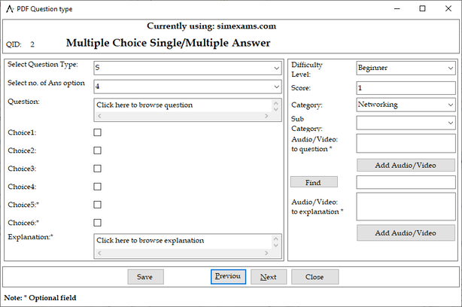
Task: Click the Score input field
Action: pyautogui.click(x=406, y=87)
